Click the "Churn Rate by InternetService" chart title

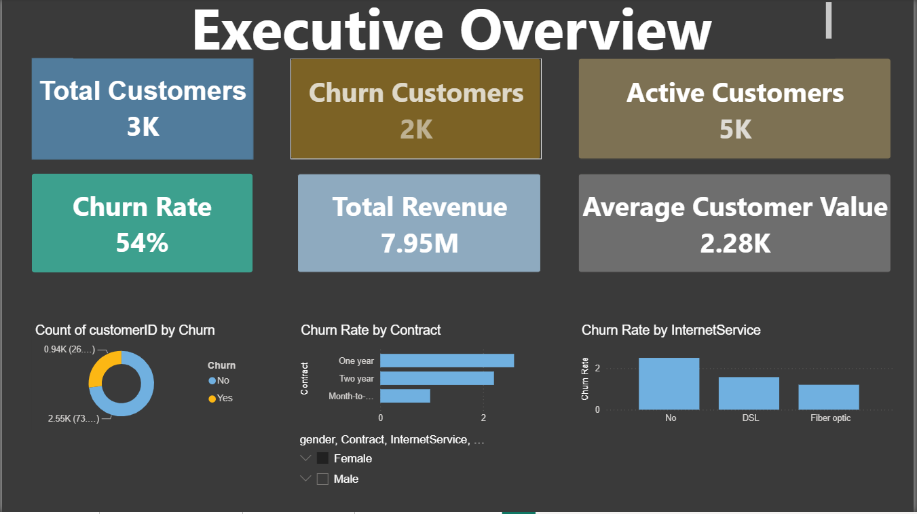click(671, 330)
